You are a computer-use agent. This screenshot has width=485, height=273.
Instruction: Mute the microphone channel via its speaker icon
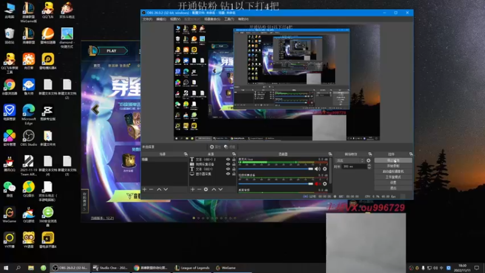tap(317, 169)
